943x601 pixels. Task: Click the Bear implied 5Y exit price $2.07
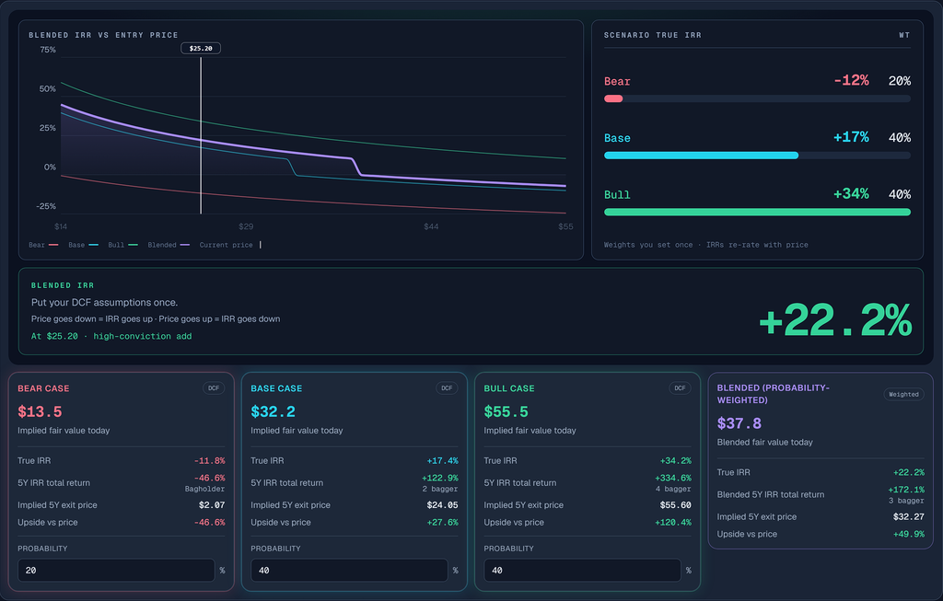coord(212,505)
